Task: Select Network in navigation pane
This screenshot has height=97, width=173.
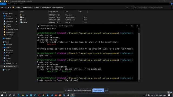Action: click(7, 70)
